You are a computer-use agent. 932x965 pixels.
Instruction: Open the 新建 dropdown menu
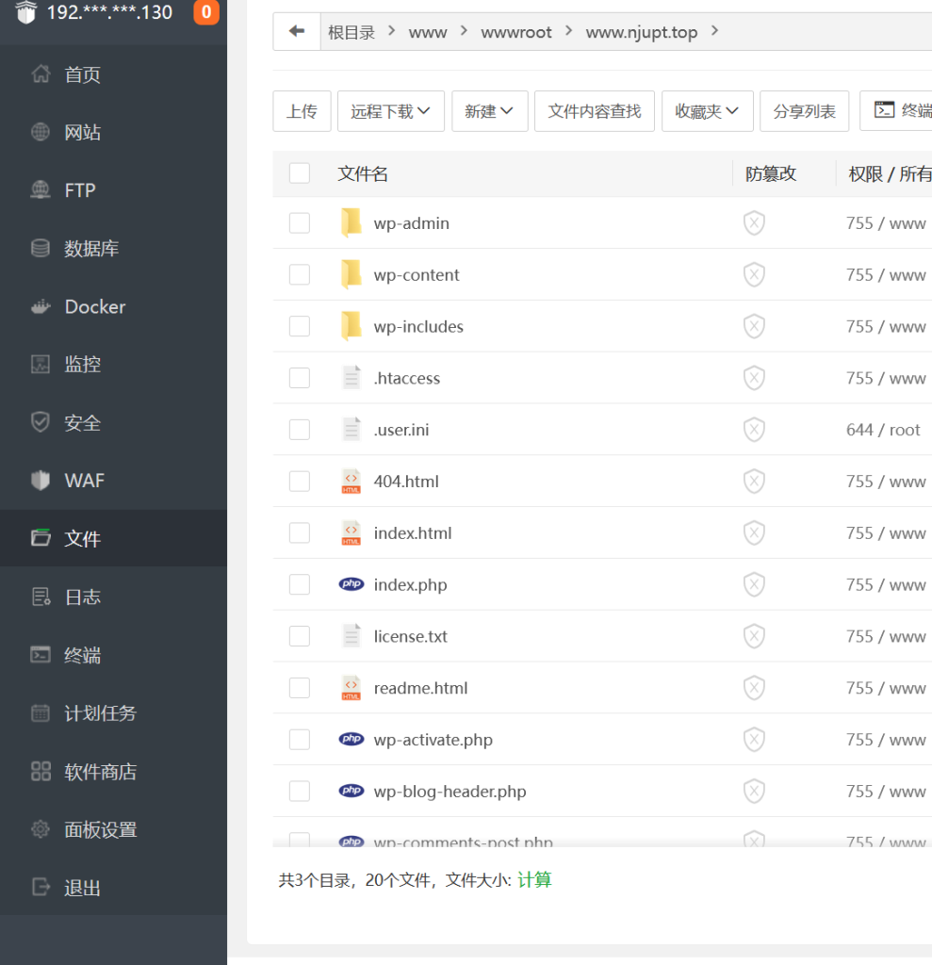coord(489,111)
